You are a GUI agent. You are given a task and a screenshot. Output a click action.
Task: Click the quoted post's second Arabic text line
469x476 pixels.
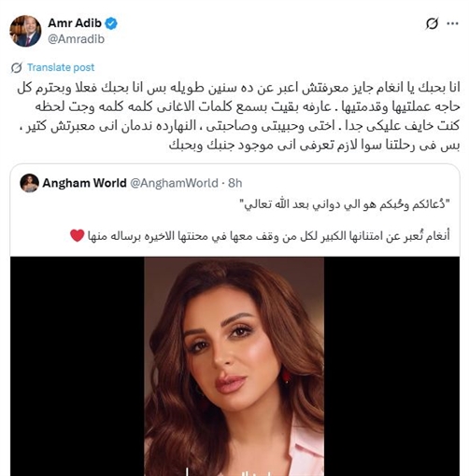coord(268,236)
